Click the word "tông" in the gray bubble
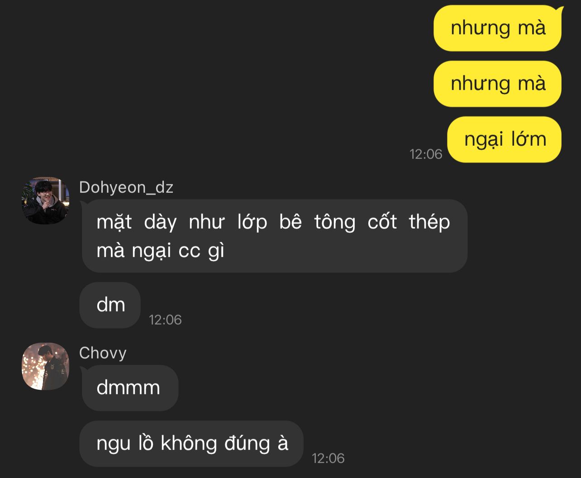 click(335, 223)
